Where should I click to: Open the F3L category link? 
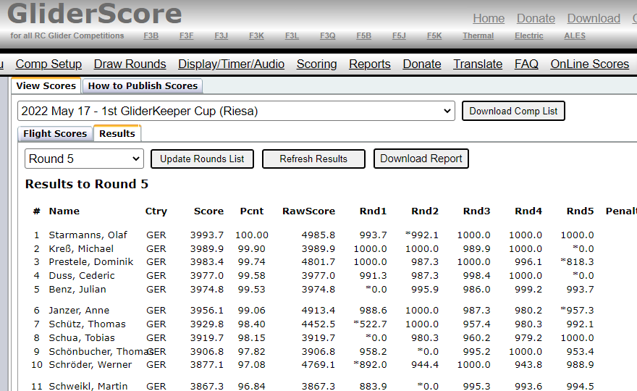(x=292, y=35)
